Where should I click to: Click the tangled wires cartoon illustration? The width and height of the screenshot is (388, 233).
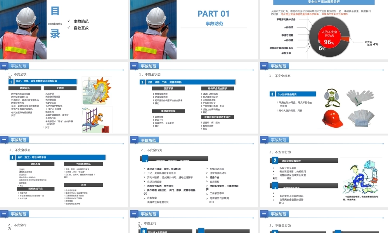[361, 177]
